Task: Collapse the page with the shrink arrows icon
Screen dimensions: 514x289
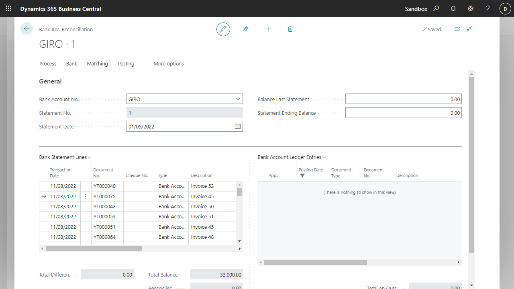Action: (x=469, y=29)
